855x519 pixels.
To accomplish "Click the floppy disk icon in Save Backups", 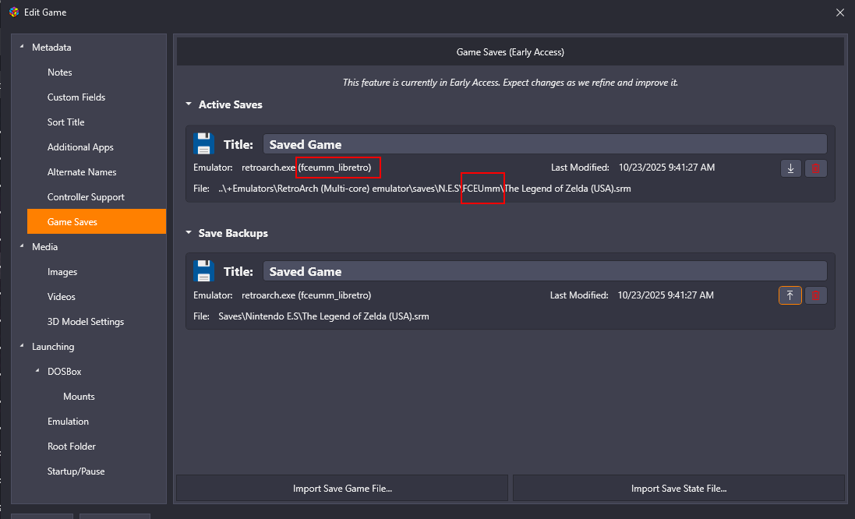I will tap(204, 271).
